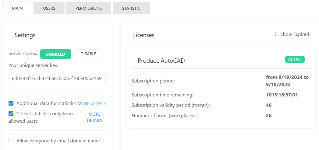The height and width of the screenshot is (150, 319).
Task: Click the ACTIVE license badge
Action: (x=295, y=59)
